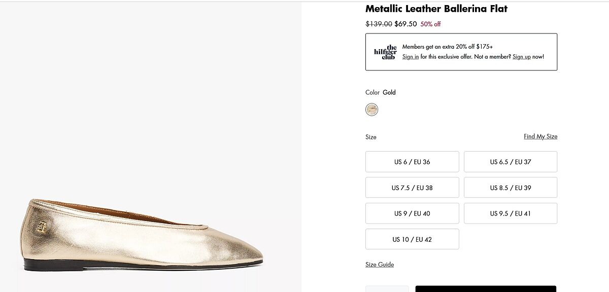
Task: Select size US 10 / EU 42
Action: click(412, 239)
